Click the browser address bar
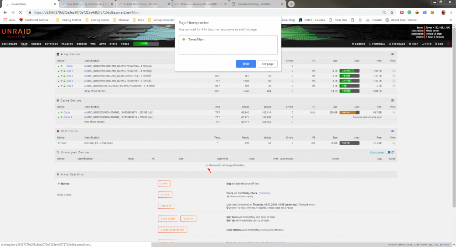 [x=203, y=12]
